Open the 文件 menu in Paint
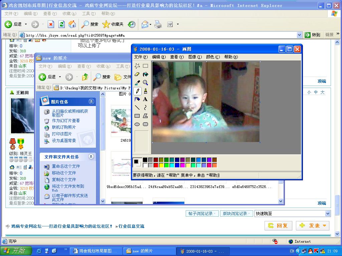 coord(141,57)
